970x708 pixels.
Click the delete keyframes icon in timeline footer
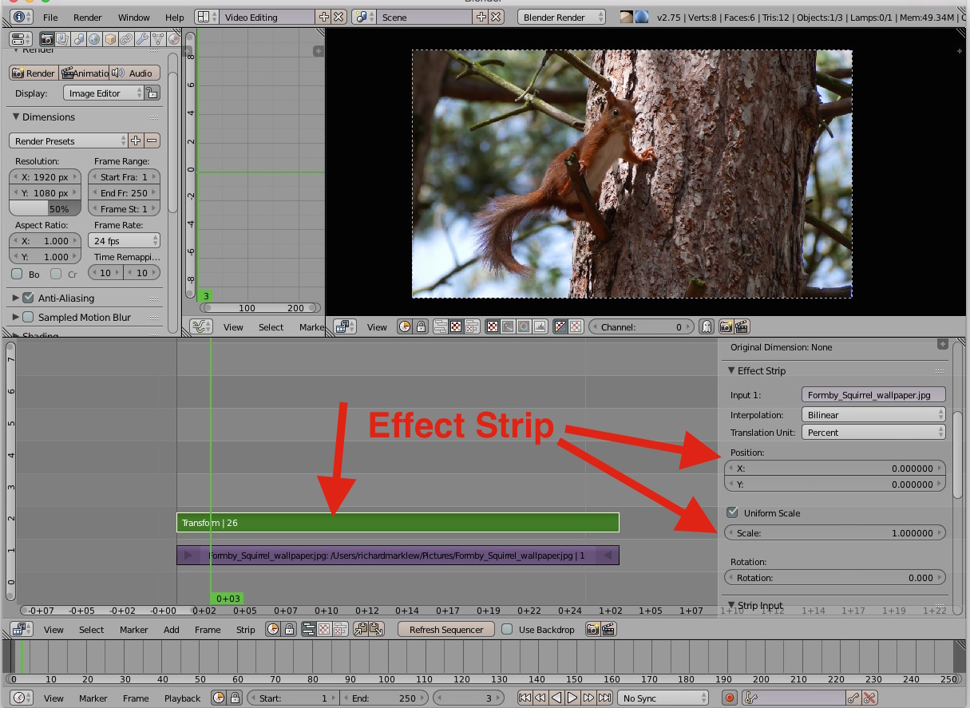pos(869,698)
